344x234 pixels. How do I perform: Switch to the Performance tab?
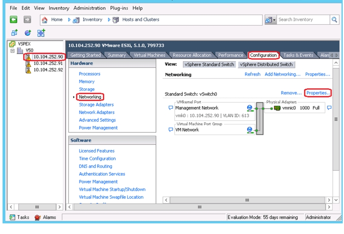231,55
